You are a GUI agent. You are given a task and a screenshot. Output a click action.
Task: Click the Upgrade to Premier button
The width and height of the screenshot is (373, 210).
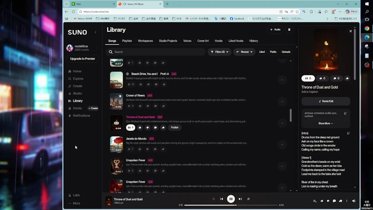pos(82,59)
